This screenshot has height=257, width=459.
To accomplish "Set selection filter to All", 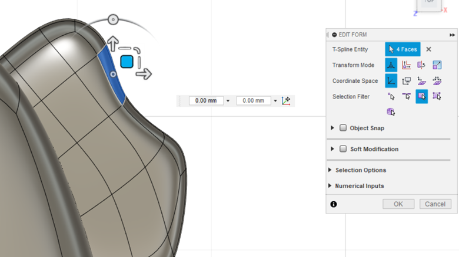I will coord(437,96).
